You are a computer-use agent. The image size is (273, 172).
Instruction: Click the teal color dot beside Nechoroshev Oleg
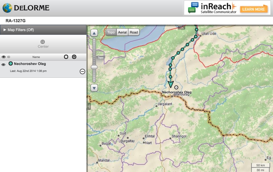(11, 63)
